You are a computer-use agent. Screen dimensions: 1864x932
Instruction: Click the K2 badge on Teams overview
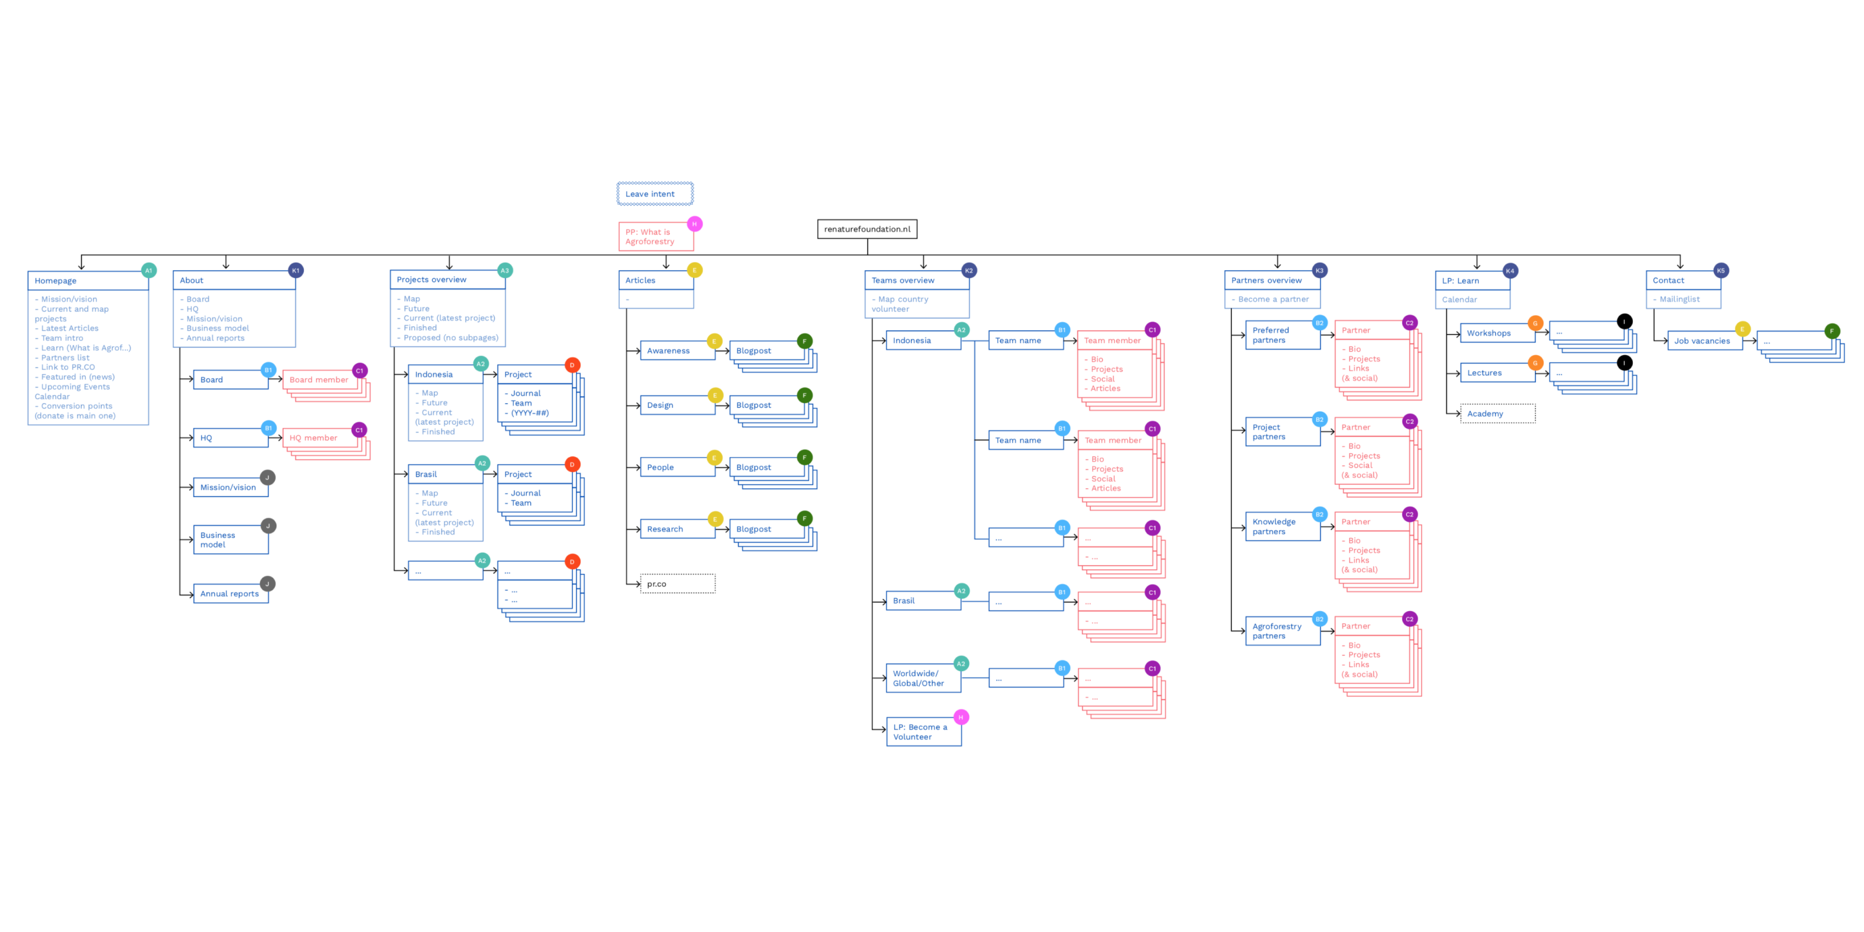click(969, 271)
